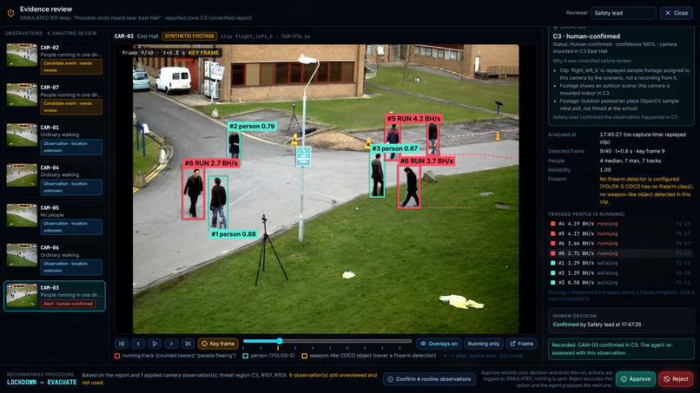Click the orange weapon-like COCO object legend swatch

click(305, 356)
